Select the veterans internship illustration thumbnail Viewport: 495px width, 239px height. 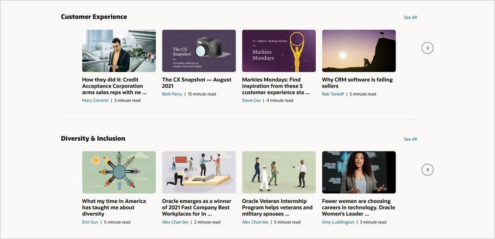279,172
